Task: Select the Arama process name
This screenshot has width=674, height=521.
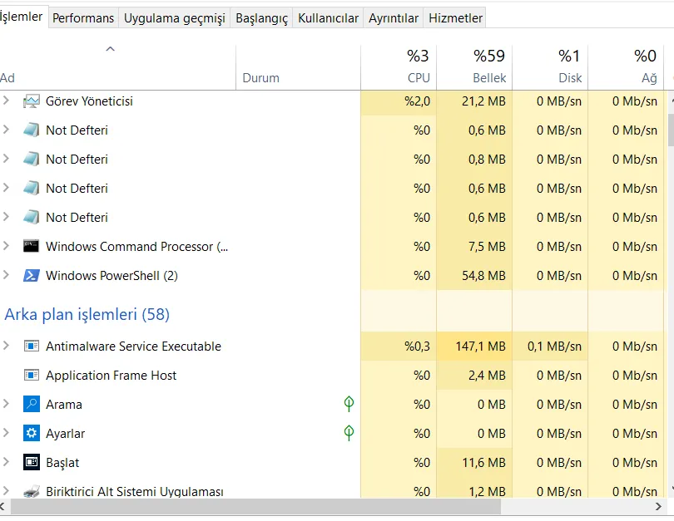Action: (x=63, y=405)
